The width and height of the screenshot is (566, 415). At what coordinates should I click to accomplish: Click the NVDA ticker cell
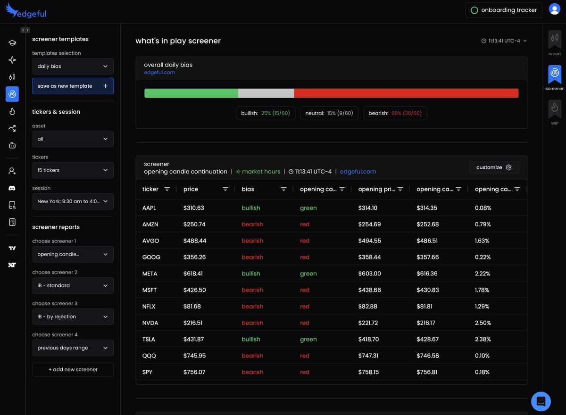[x=150, y=323]
